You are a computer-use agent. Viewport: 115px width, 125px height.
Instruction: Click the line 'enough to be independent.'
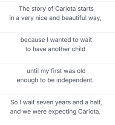coord(55,80)
